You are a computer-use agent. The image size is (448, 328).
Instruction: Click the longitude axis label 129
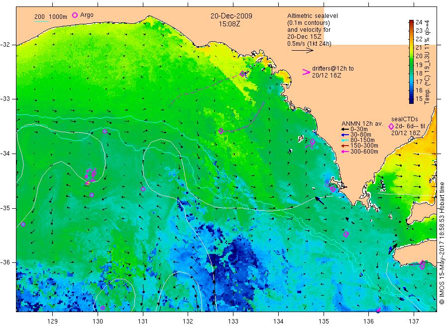tap(53, 321)
